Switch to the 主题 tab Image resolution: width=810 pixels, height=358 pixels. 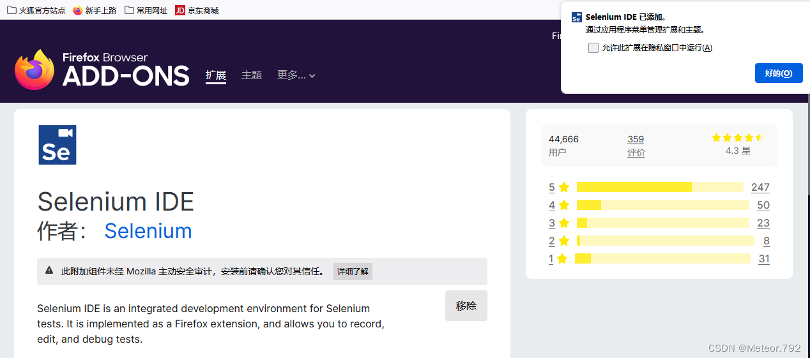(x=252, y=75)
